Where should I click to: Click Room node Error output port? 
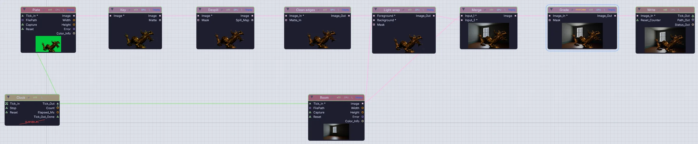[362, 117]
